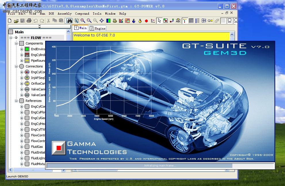The width and height of the screenshot is (285, 186).
Task: Click the blue stopwatch run icon
Action: tap(134, 21)
